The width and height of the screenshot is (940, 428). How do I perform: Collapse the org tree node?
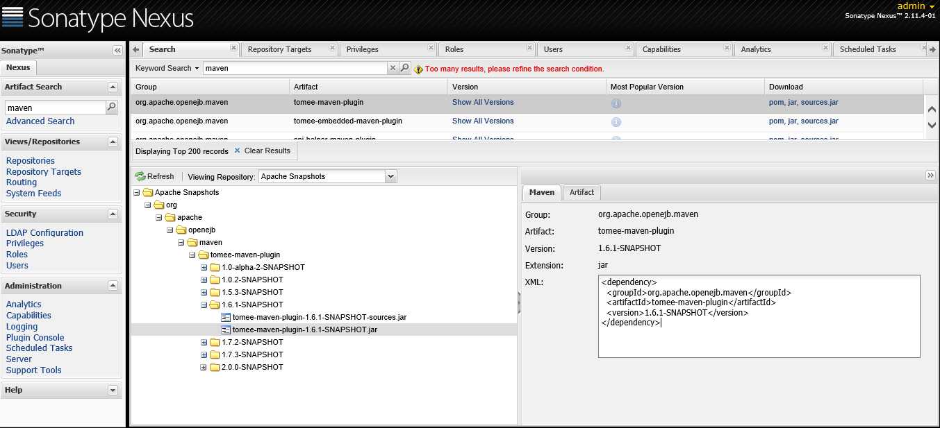click(148, 205)
